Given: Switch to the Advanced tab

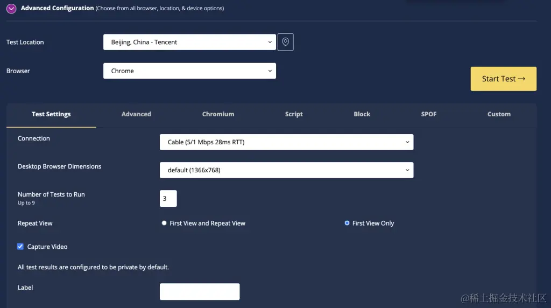Looking at the screenshot, I should [136, 114].
